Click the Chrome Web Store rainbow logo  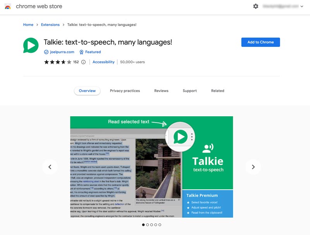point(8,6)
